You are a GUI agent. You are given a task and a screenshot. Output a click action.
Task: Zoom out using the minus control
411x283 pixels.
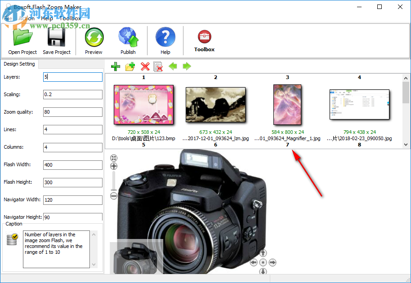[113, 195]
